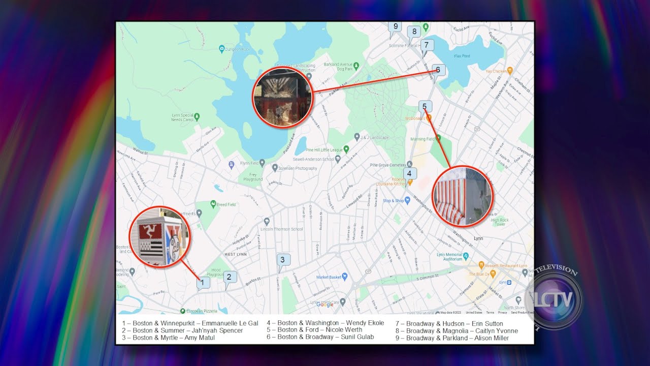Click legend entry '5 – Boston & Ford – Nicole Werth'
The height and width of the screenshot is (366, 650).
315,330
